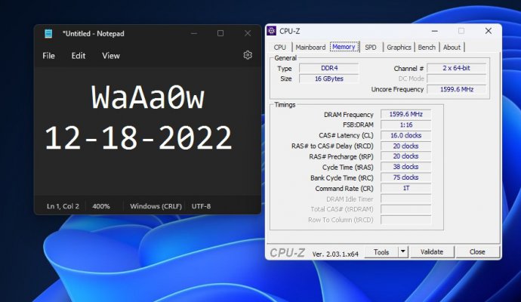Click the '*Untitled - Notepad' window title
This screenshot has height=302, width=521.
coord(94,33)
